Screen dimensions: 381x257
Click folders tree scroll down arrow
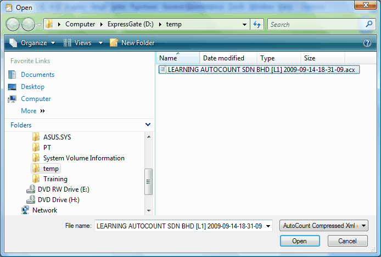149,210
